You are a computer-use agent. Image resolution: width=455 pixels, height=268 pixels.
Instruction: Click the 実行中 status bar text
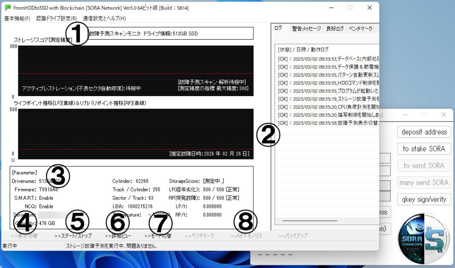click(10, 246)
